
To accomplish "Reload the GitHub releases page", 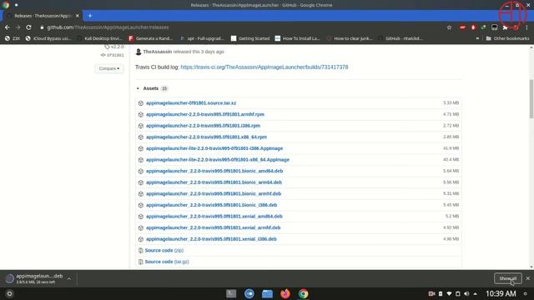I will click(x=29, y=27).
